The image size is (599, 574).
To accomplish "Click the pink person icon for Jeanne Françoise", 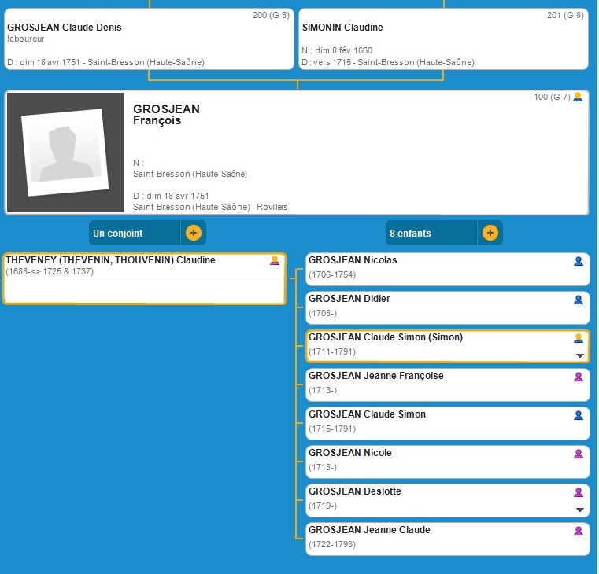I will click(x=579, y=377).
